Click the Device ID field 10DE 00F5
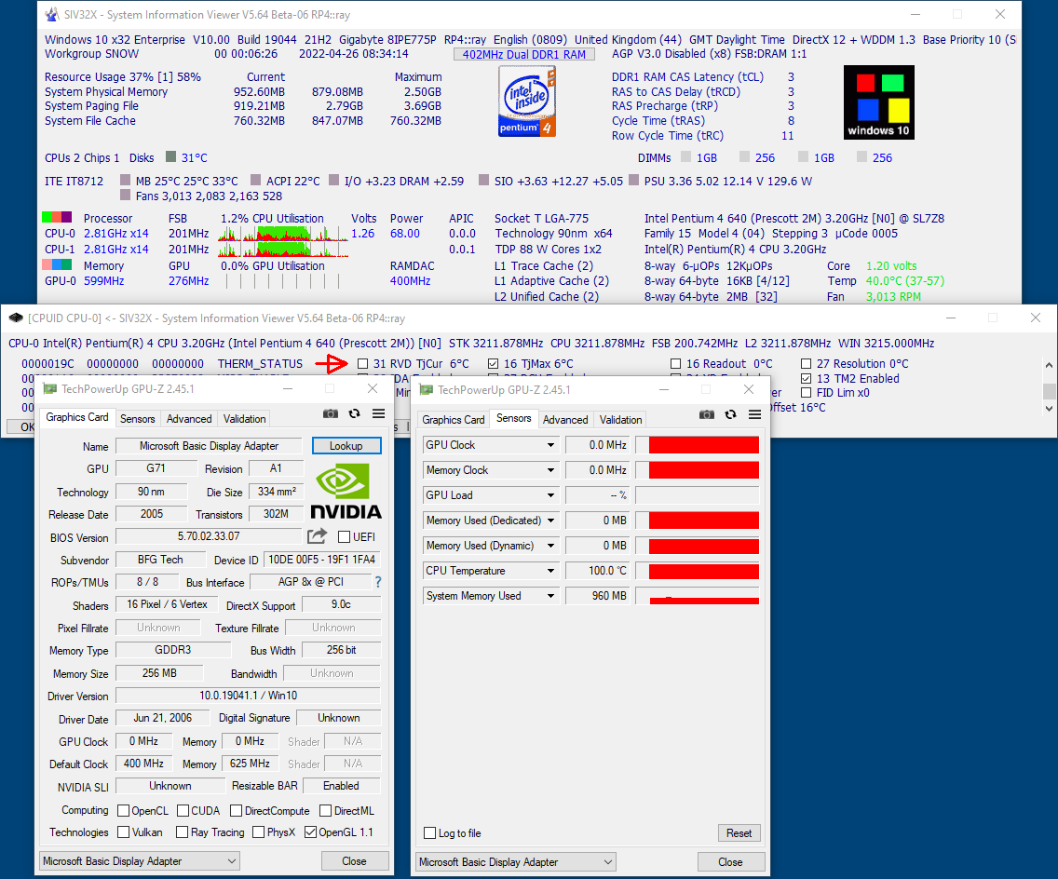This screenshot has width=1058, height=879. pos(322,560)
